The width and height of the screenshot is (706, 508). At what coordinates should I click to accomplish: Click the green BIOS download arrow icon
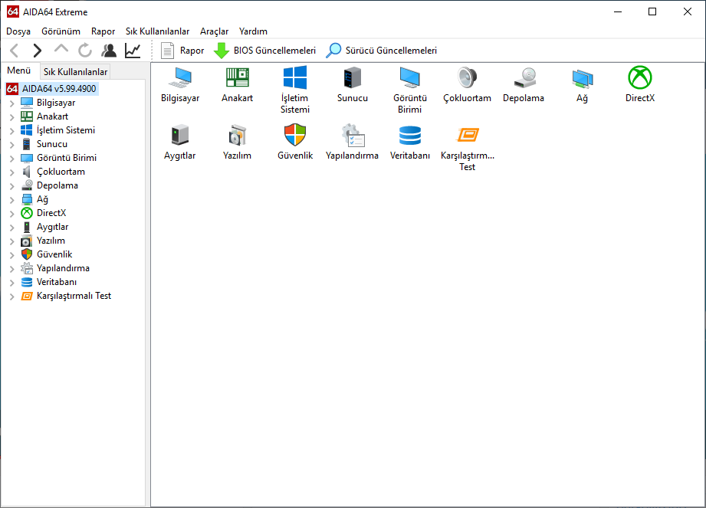(221, 51)
